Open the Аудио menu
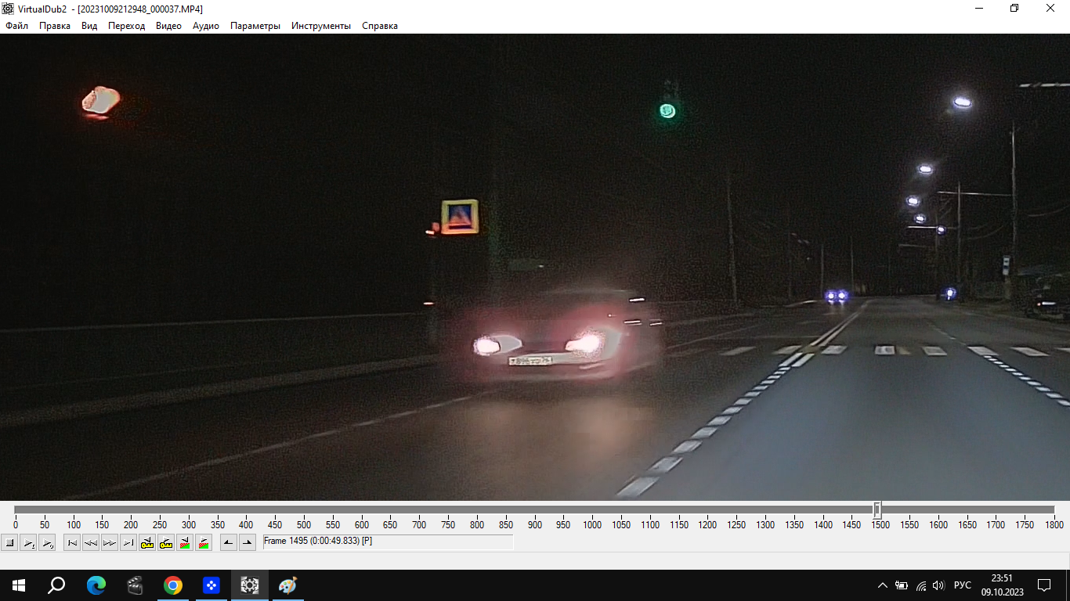The width and height of the screenshot is (1070, 601). pyautogui.click(x=206, y=26)
